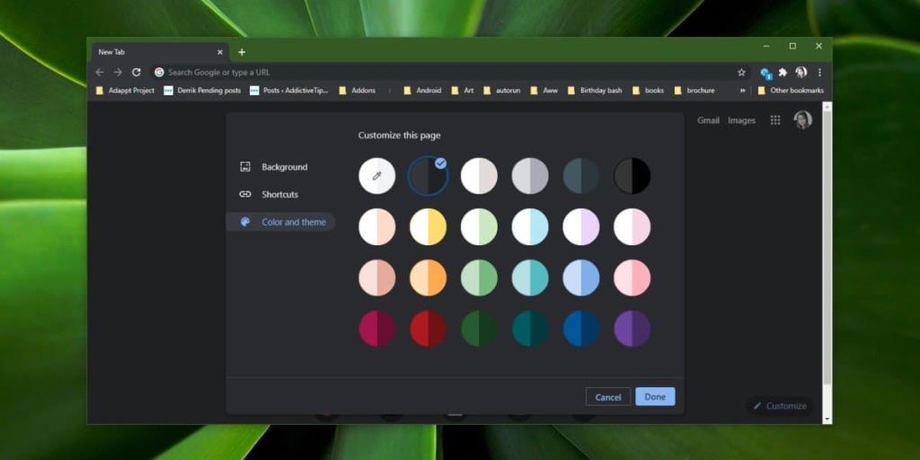This screenshot has height=460, width=920.
Task: Open books bookmark folder
Action: [648, 91]
